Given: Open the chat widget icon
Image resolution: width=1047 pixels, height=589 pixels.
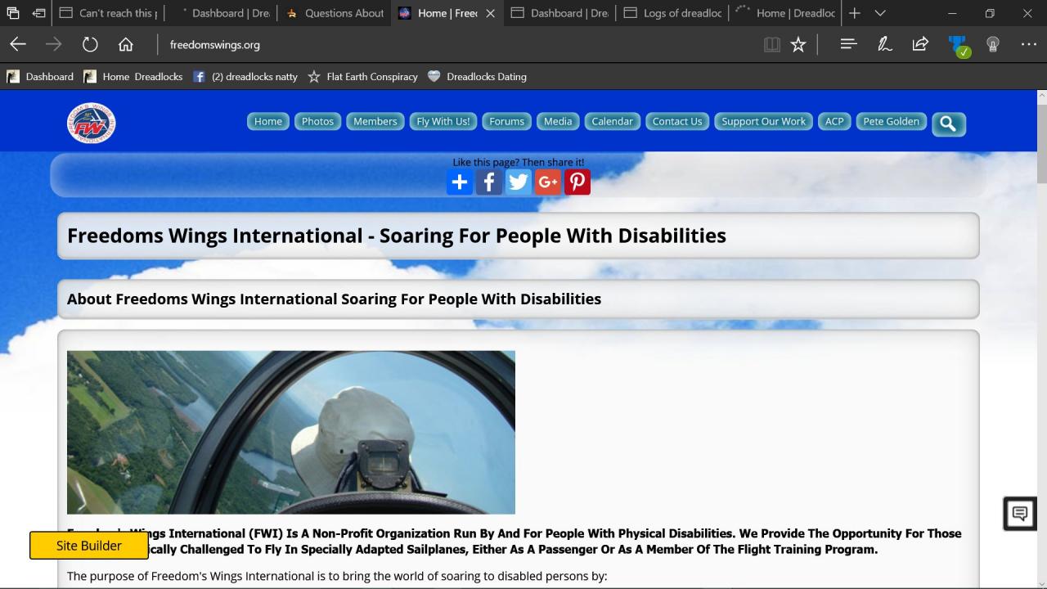Looking at the screenshot, I should [1019, 514].
